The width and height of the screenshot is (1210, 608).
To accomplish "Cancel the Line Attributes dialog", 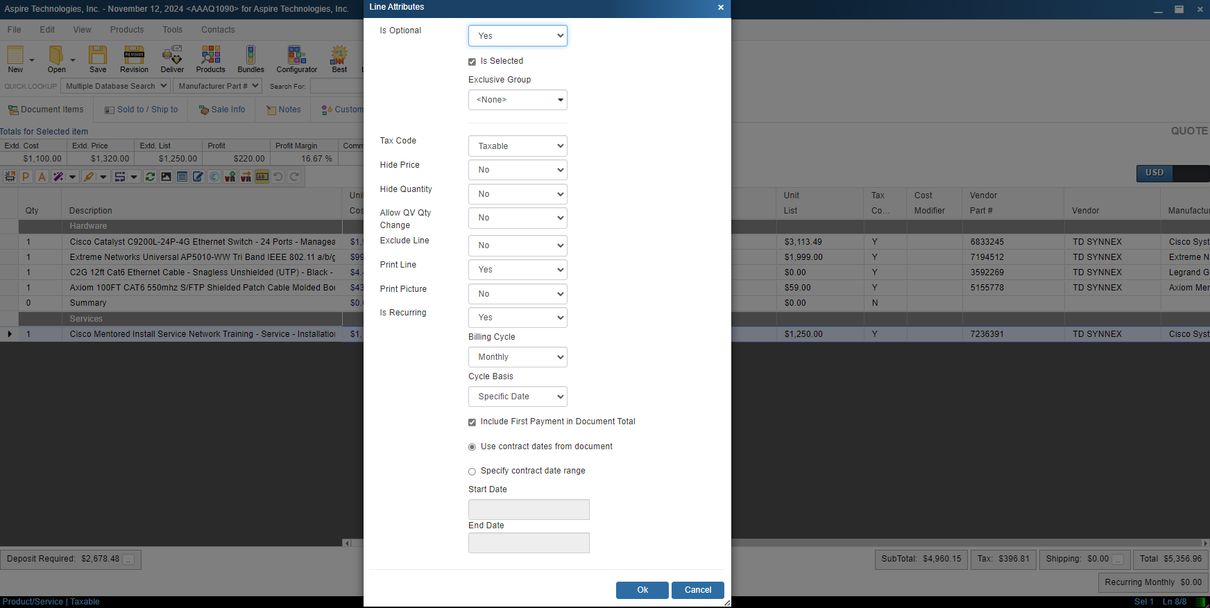I will [x=697, y=590].
